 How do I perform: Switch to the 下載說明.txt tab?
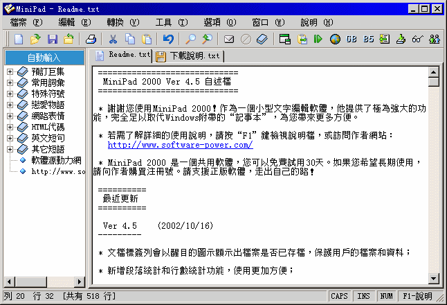click(x=189, y=56)
